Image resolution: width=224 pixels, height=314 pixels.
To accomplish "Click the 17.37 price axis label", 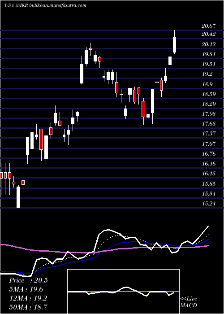I will 209,134.
